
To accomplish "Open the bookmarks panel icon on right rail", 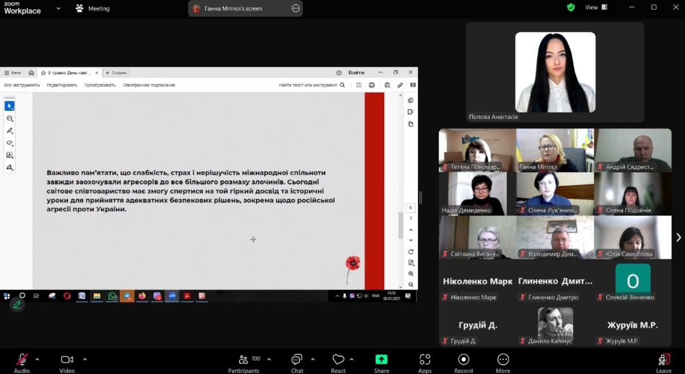I will tap(410, 112).
